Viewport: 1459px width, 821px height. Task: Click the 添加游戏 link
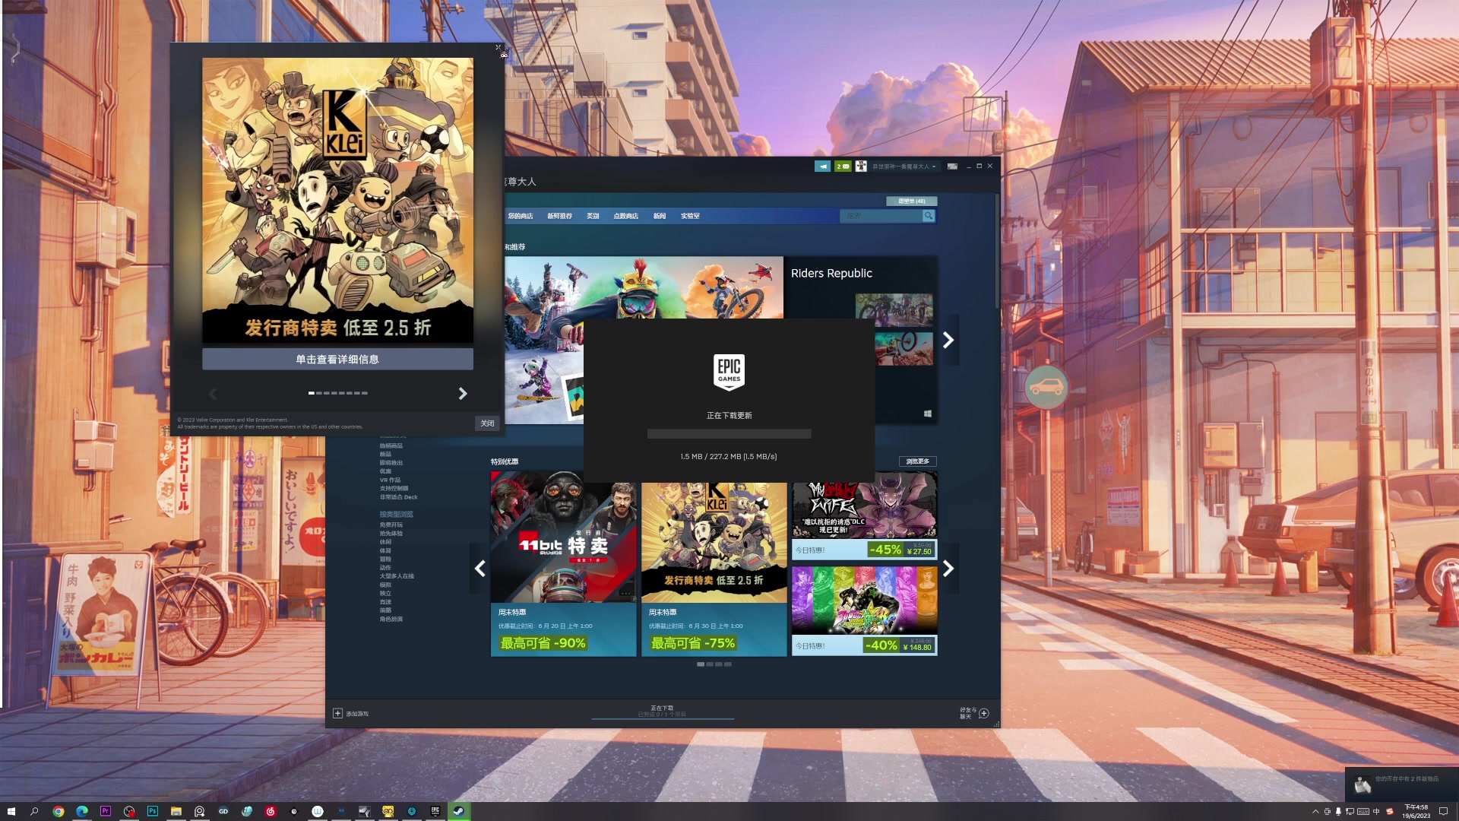[x=357, y=714]
